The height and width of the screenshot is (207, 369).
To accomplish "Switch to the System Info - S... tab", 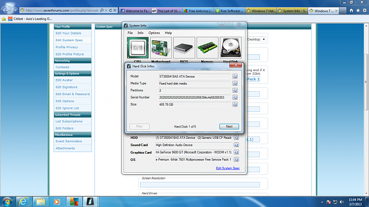I will pyautogui.click(x=293, y=11).
